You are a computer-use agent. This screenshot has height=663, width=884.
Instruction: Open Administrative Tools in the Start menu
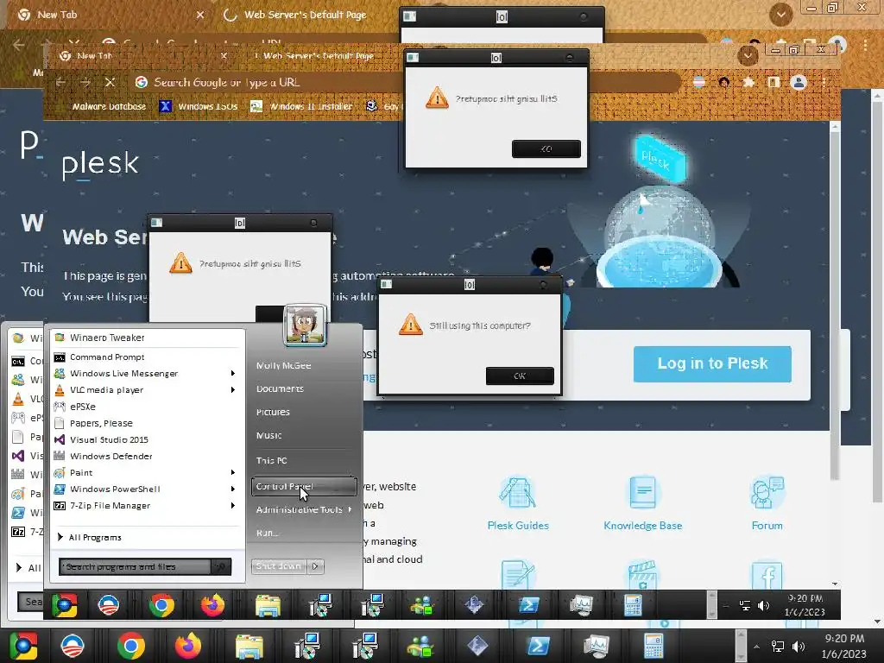[x=303, y=509]
